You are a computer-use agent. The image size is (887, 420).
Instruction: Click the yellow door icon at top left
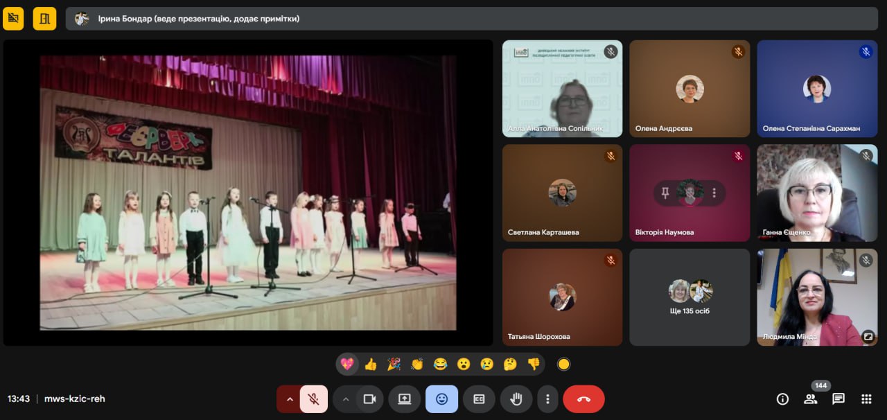pyautogui.click(x=44, y=19)
